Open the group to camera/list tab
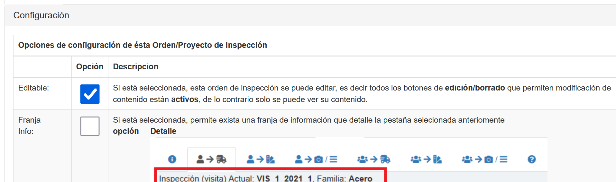The height and width of the screenshot is (182, 616). (484, 159)
